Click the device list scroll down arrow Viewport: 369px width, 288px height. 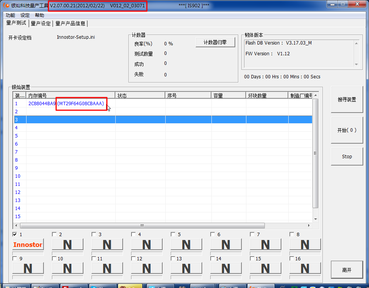(316, 219)
